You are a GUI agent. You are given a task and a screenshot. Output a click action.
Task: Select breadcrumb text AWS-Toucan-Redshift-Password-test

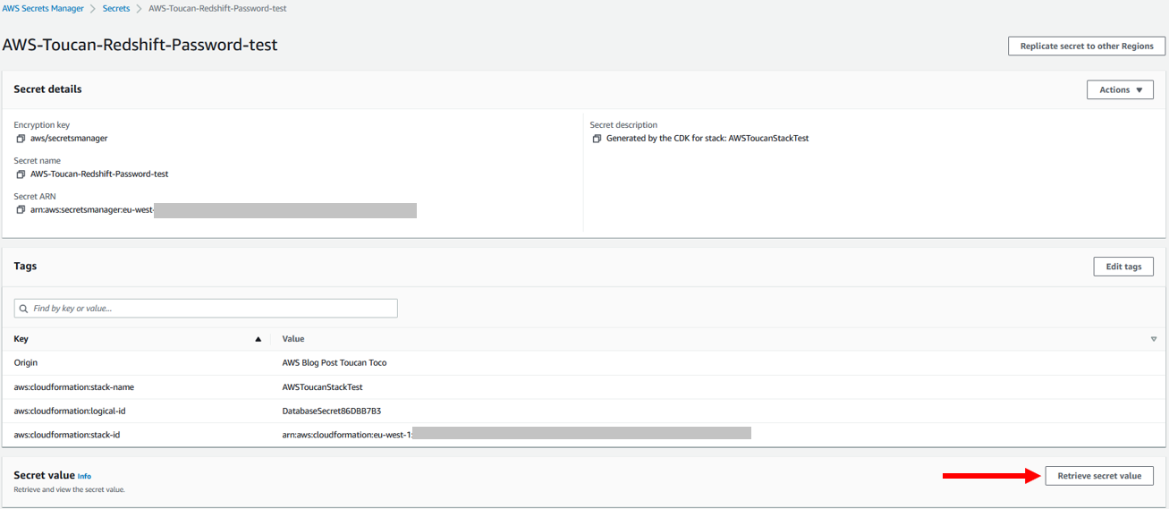[217, 8]
